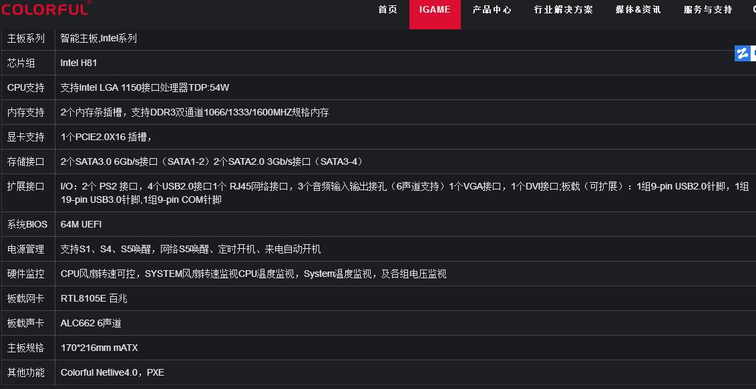Viewport: 756px width, 389px height.
Task: Open the 服务与支持 menu
Action: (708, 9)
